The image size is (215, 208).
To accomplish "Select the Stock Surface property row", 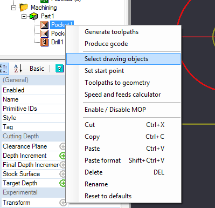I will [33, 174].
